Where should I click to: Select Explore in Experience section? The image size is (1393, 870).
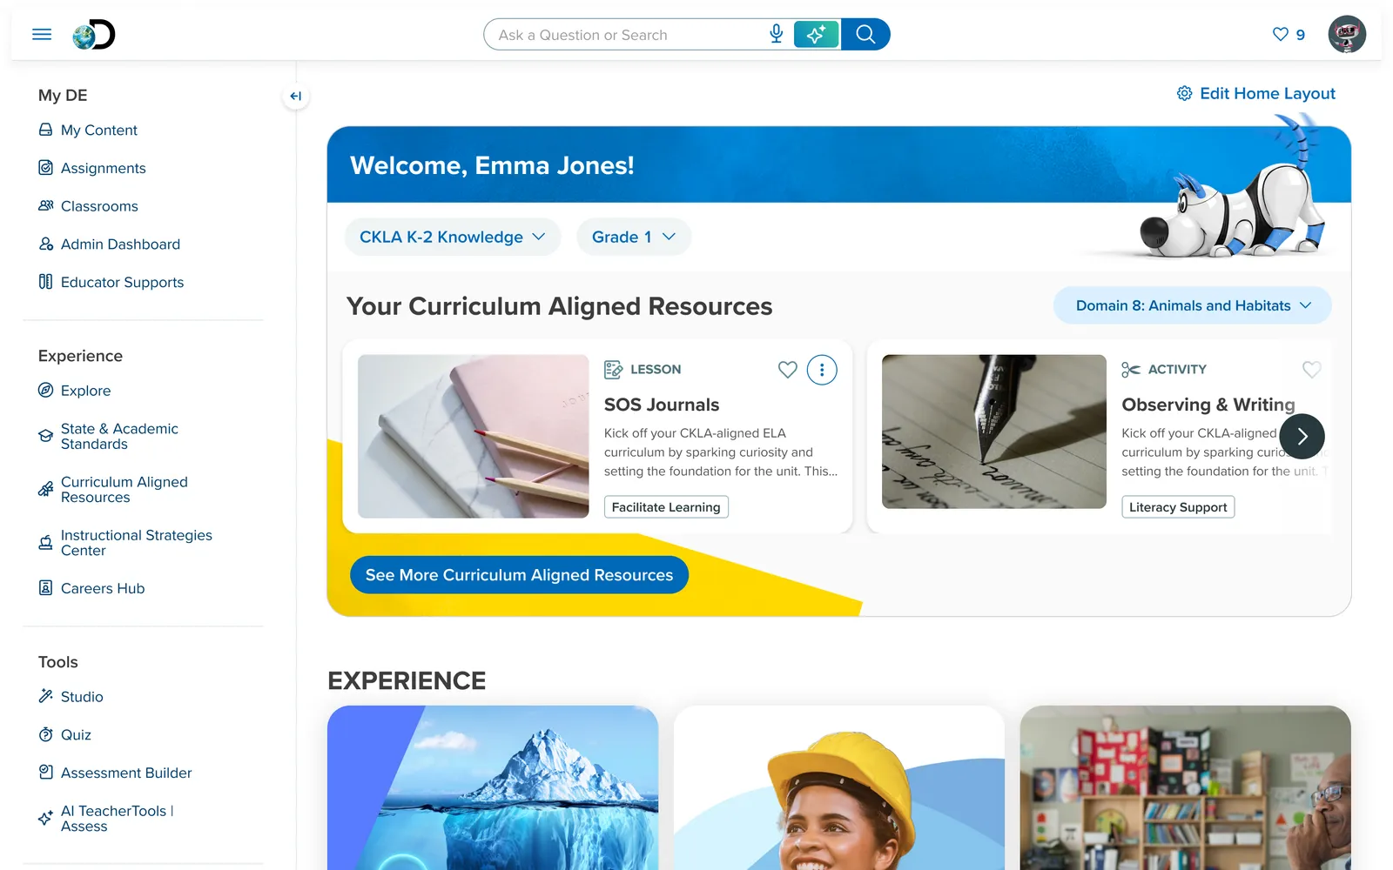(x=85, y=391)
